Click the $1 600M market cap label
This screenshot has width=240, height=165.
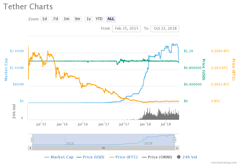point(17,68)
